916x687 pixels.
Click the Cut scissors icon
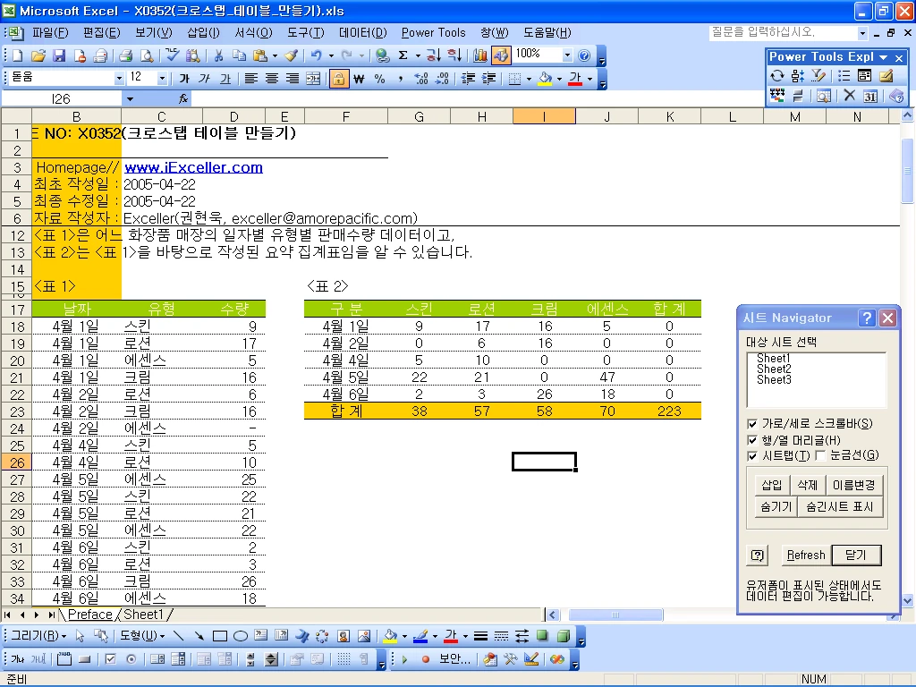pyautogui.click(x=218, y=55)
